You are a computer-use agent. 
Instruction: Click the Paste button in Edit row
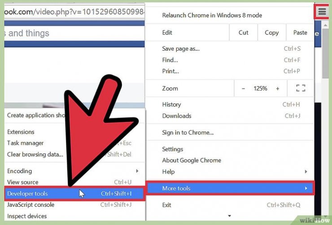tap(300, 33)
